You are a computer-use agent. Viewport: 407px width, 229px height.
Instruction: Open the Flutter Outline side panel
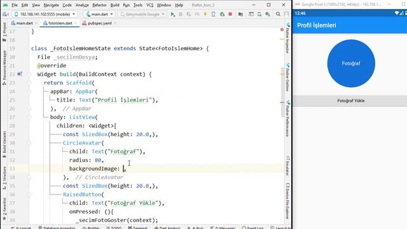287,77
